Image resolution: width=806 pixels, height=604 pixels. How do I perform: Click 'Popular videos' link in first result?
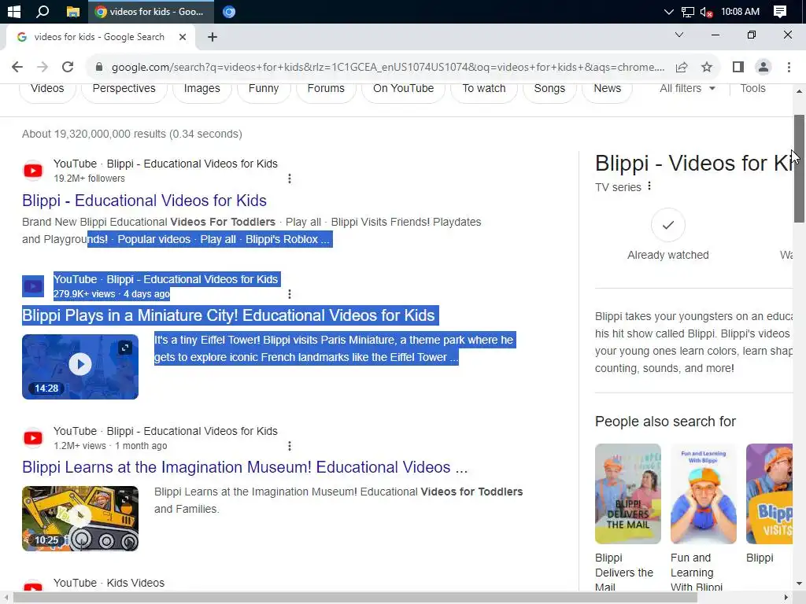pyautogui.click(x=153, y=239)
